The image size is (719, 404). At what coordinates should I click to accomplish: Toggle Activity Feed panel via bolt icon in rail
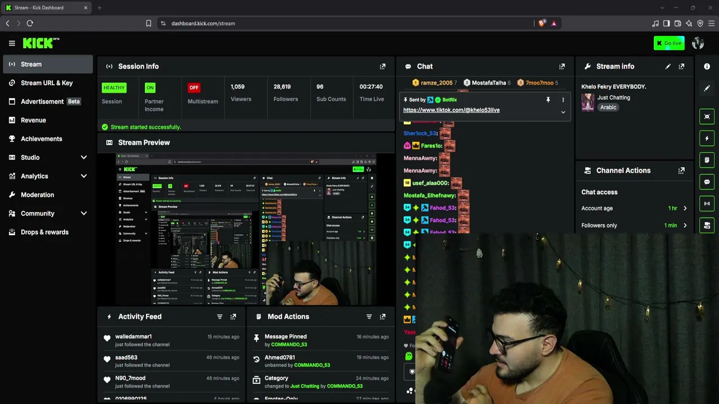pyautogui.click(x=707, y=138)
